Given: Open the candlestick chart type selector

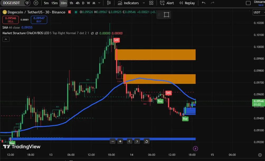Looking at the screenshot, I should click(x=109, y=3).
